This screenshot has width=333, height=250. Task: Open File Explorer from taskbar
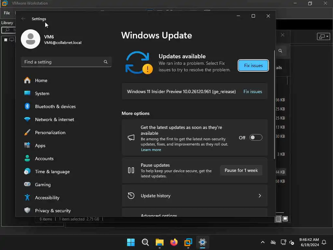tap(159, 242)
